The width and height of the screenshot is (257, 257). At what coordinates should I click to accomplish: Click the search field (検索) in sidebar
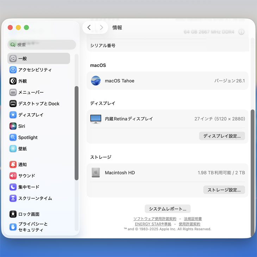tap(42, 45)
